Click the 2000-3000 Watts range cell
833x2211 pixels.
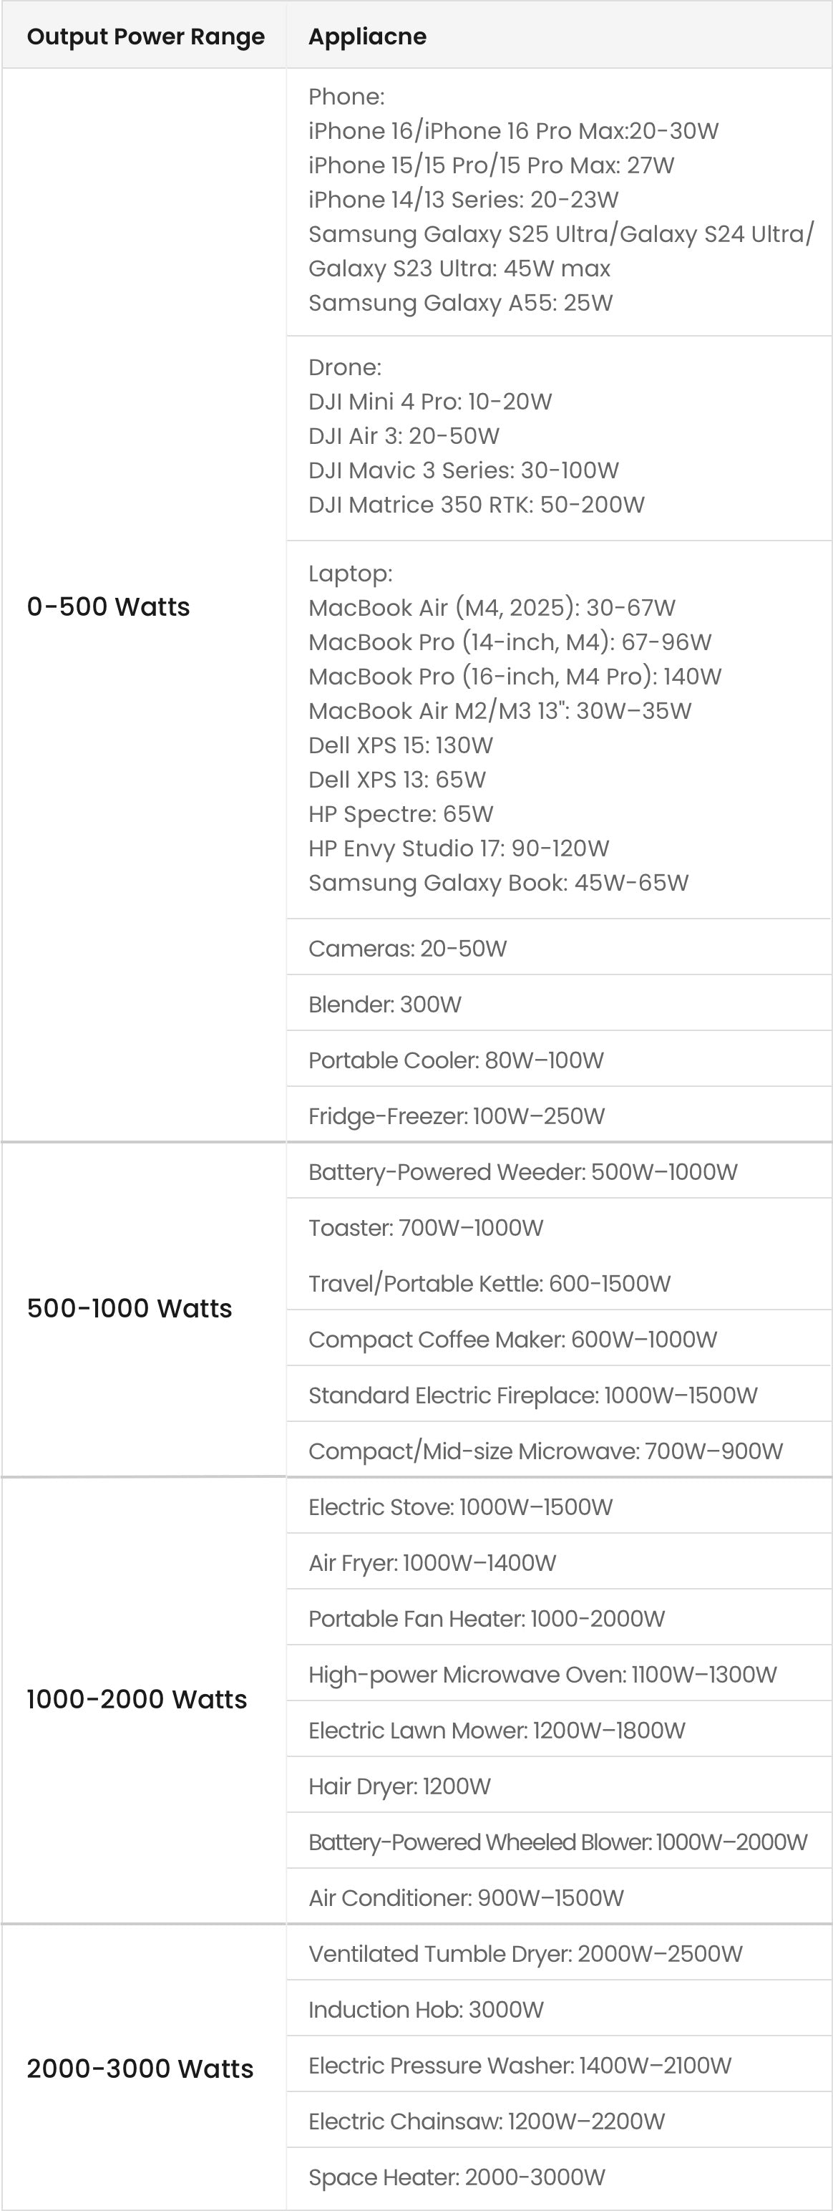coord(140,2069)
